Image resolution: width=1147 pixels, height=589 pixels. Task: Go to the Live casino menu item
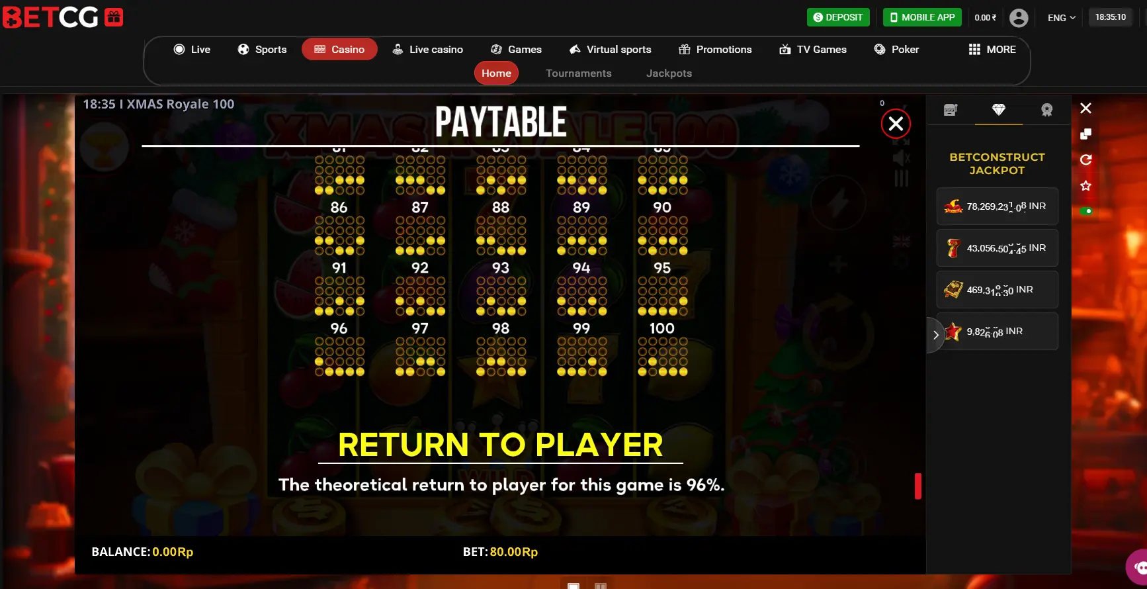point(427,50)
